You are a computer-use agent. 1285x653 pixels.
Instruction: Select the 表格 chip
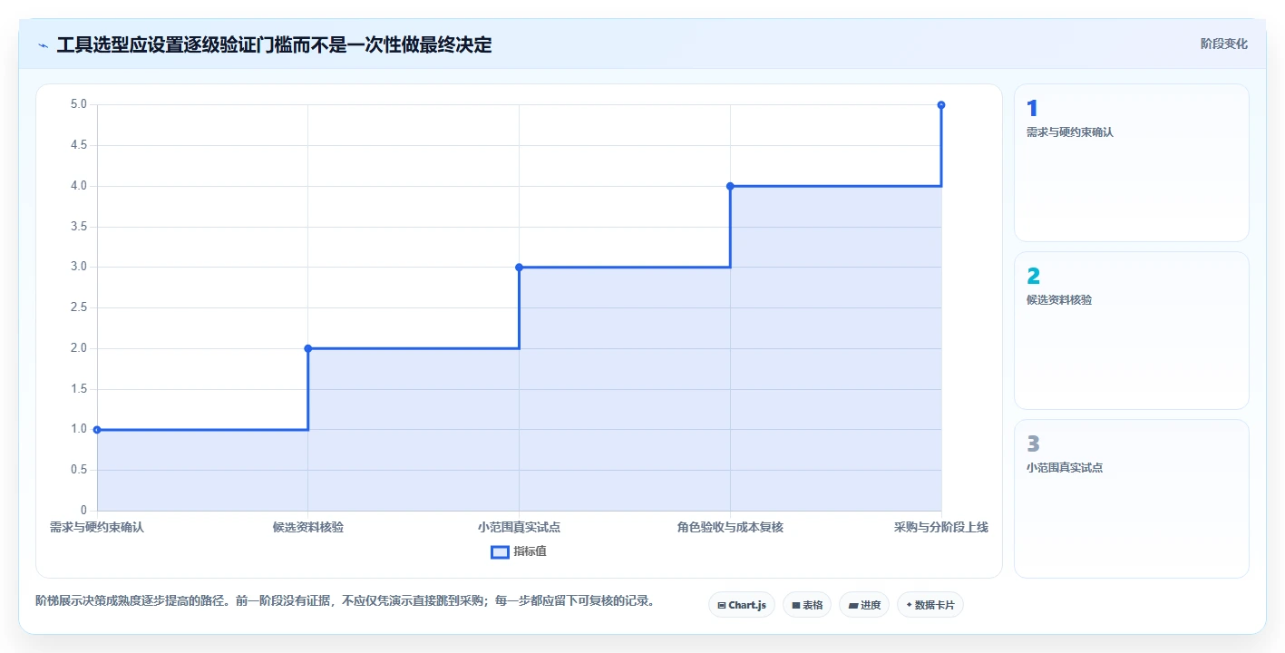[x=806, y=605]
